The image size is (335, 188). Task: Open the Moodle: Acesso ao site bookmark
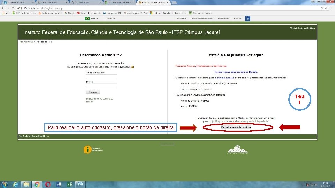(175, 13)
